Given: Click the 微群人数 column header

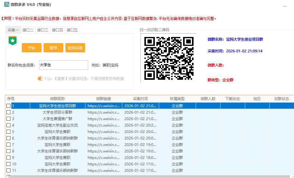Looking at the screenshot, I should [x=208, y=99].
